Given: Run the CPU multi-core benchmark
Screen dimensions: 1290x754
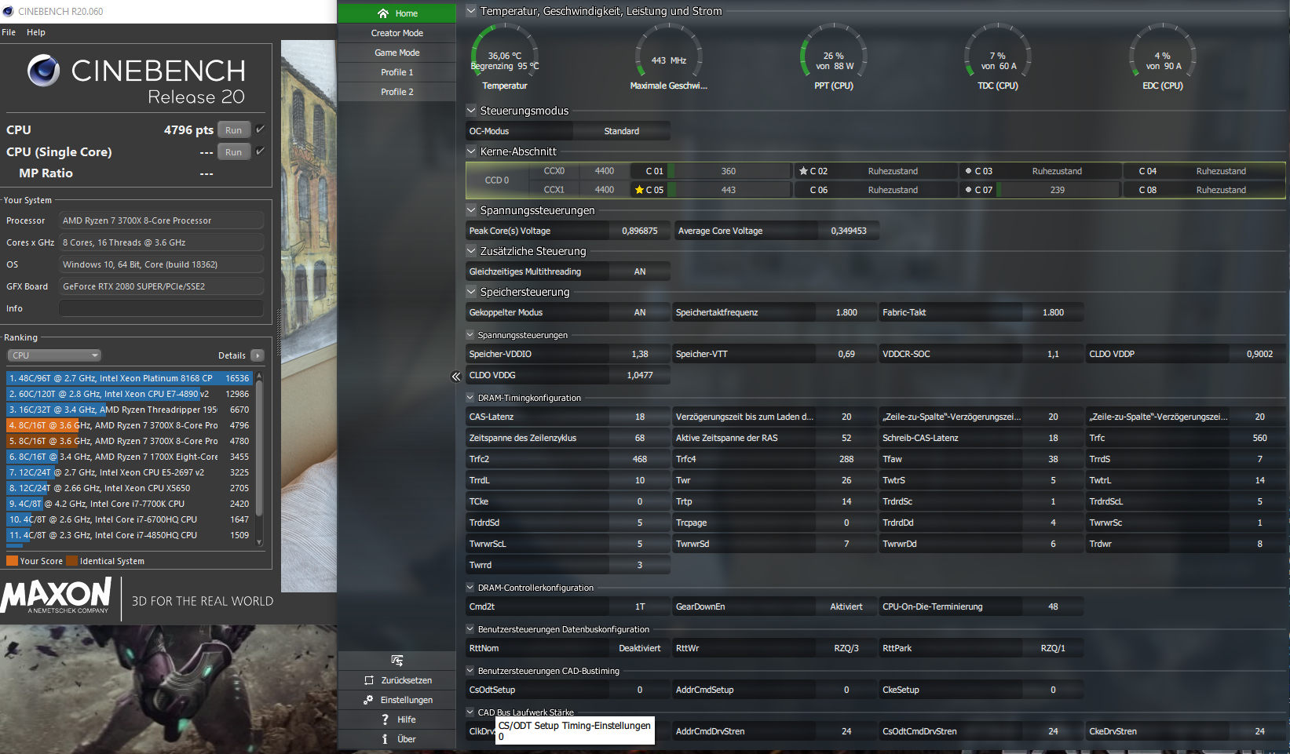Looking at the screenshot, I should coord(233,130).
